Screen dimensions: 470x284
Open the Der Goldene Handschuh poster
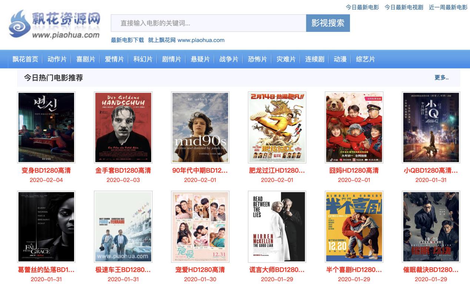coord(123,127)
